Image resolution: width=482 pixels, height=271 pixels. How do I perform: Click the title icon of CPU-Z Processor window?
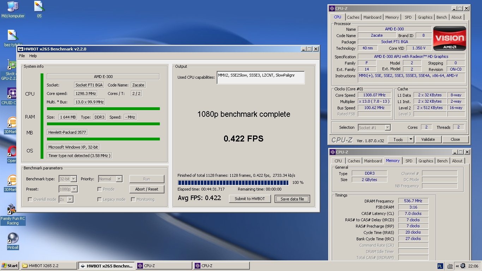(332, 8)
